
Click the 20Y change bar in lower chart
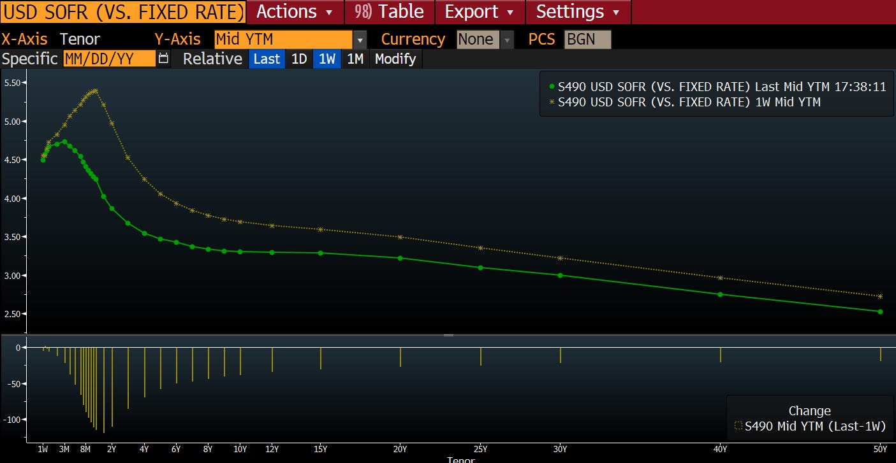tap(400, 357)
